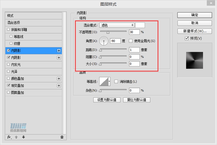This screenshot has height=145, width=217.
Task: Enable 内发光 checkbox
Action: (x=8, y=64)
